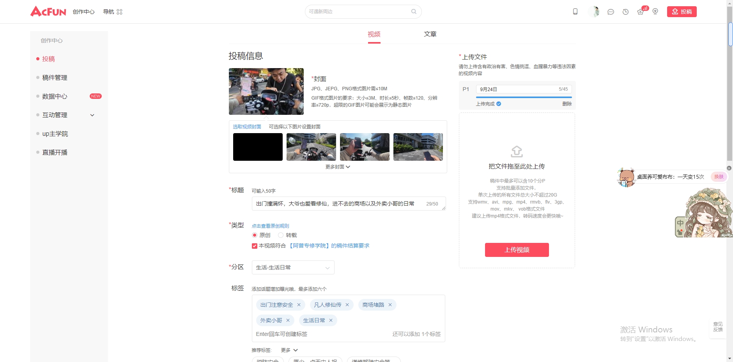This screenshot has height=362, width=733.
Task: Select the 原创 radio button
Action: click(255, 235)
